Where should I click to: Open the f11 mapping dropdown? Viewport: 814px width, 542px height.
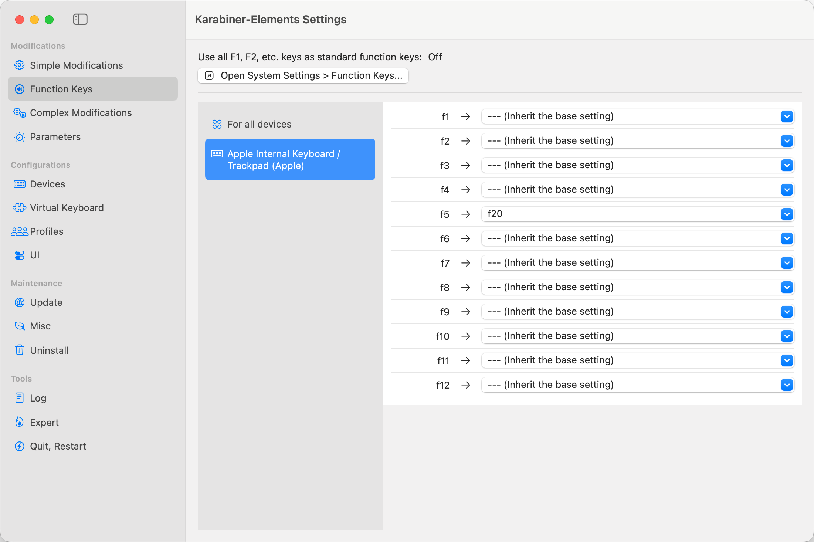[638, 360]
